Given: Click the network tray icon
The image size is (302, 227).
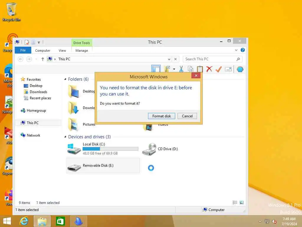Looking at the screenshot, I should (x=267, y=221).
